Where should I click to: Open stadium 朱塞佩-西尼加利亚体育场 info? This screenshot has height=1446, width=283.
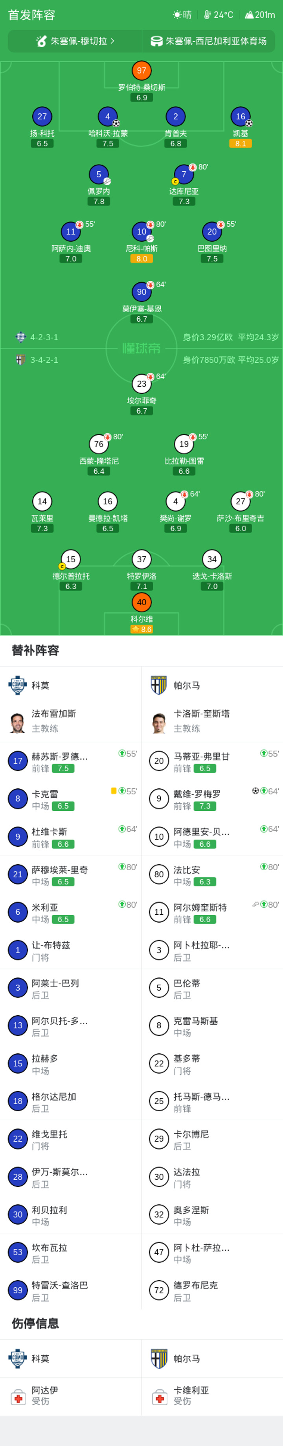[x=208, y=41]
